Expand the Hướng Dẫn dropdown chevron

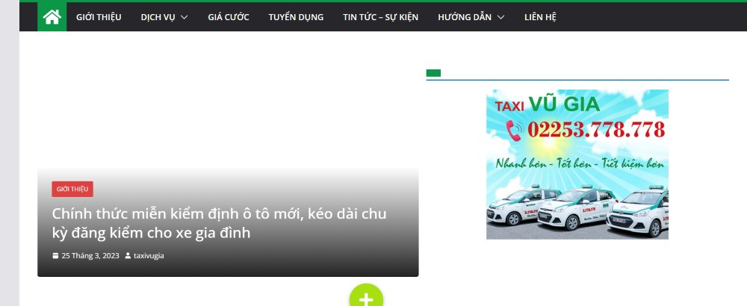click(500, 17)
